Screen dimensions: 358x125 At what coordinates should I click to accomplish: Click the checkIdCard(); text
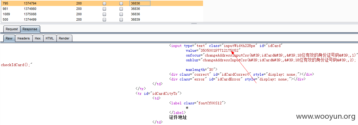tap(17, 65)
